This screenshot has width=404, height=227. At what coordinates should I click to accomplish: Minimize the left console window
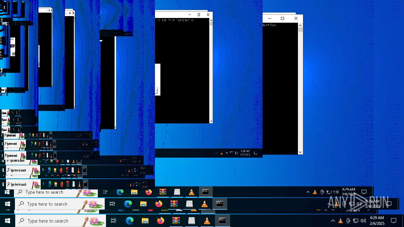click(190, 15)
